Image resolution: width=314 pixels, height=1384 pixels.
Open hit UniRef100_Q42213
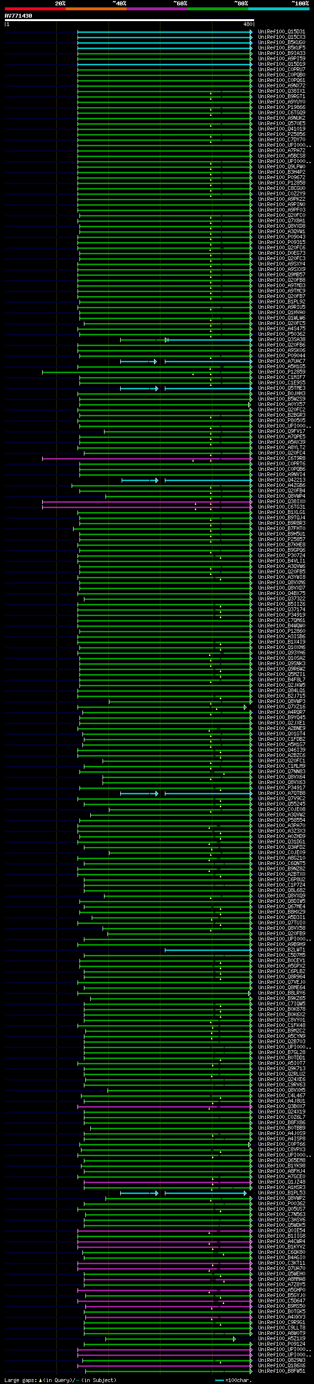point(281,480)
